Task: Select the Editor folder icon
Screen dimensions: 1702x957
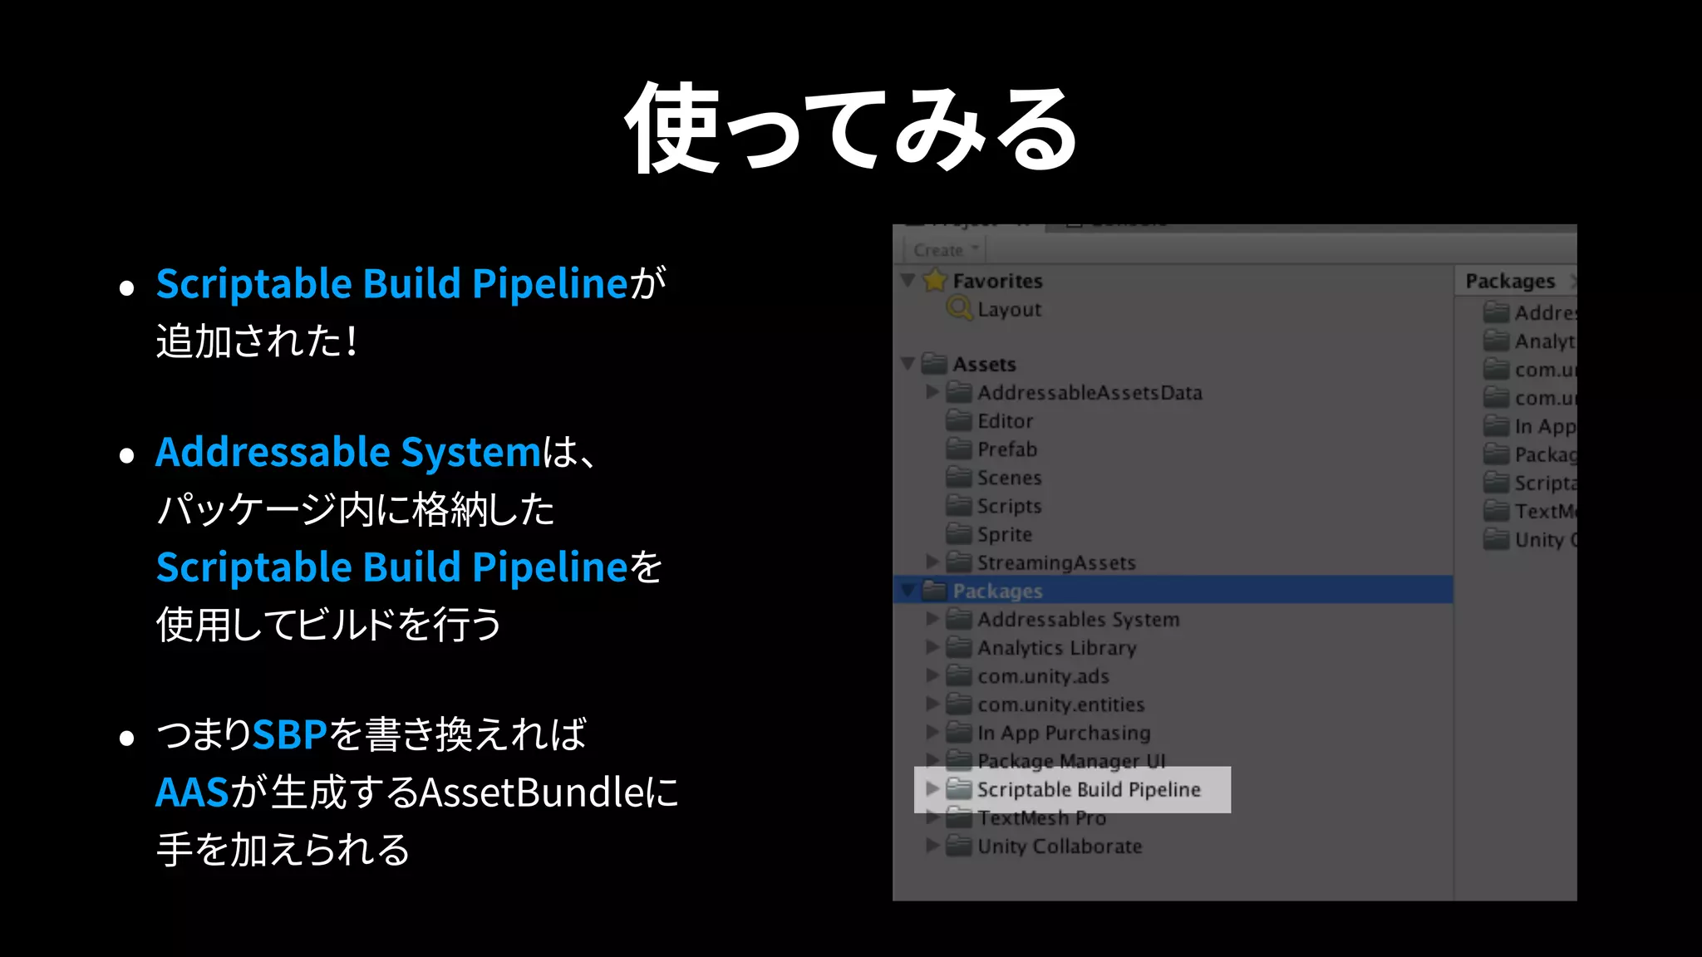Action: click(x=959, y=420)
